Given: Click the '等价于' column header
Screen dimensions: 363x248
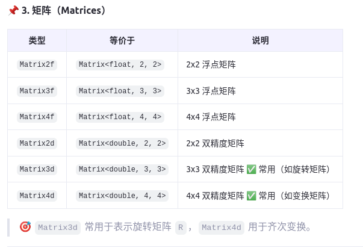Looking at the screenshot, I should click(x=122, y=40).
